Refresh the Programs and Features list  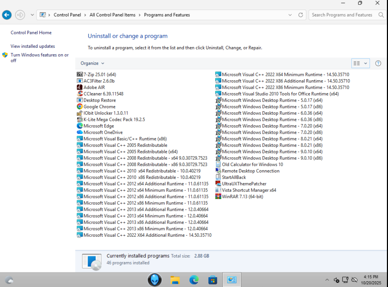[x=301, y=15]
